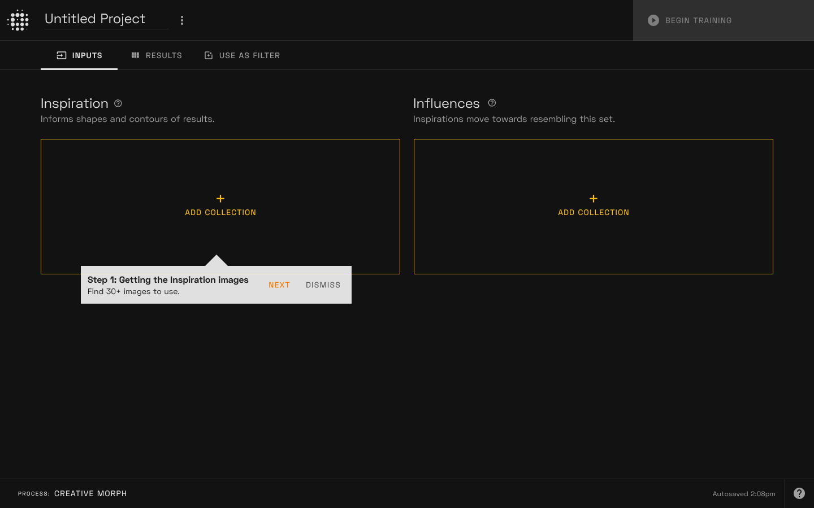Go to next step in tutorial tooltip

click(279, 285)
